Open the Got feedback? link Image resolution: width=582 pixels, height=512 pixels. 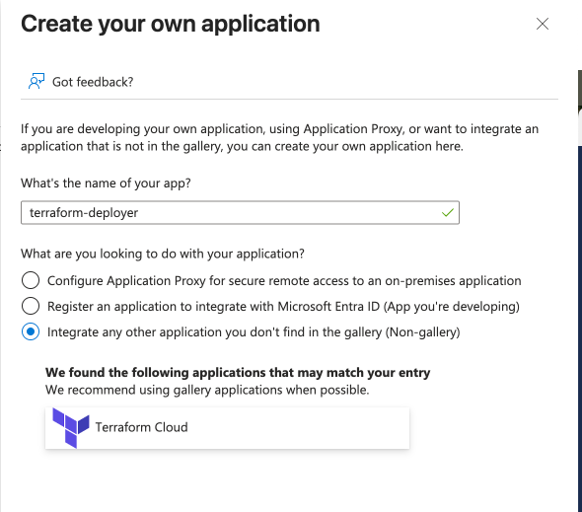[x=93, y=82]
